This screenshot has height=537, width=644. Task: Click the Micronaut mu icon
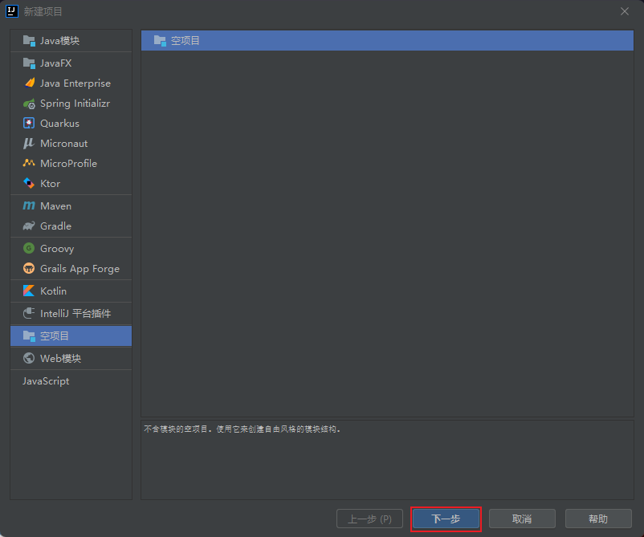click(x=28, y=144)
